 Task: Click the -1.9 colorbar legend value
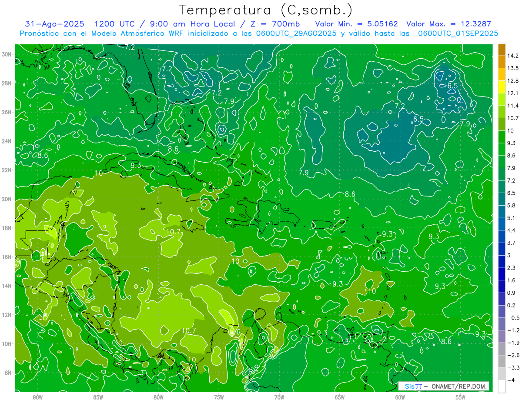click(513, 343)
